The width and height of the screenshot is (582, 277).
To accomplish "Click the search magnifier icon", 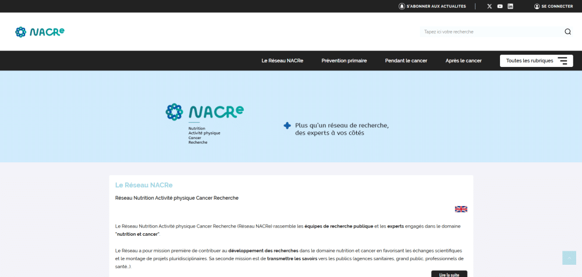I will pos(567,32).
